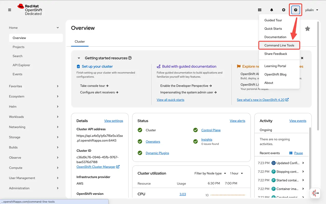Open the View all quick starts link
This screenshot has width=326, height=204.
coord(170,100)
